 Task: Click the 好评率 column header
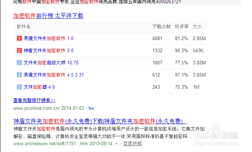[182, 26]
